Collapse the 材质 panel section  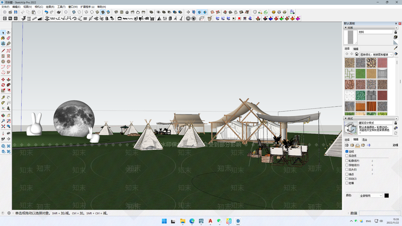[x=346, y=28]
